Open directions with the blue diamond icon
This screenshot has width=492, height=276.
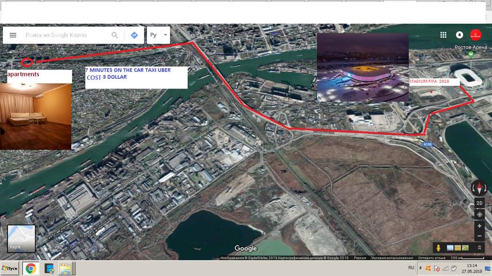pos(134,35)
